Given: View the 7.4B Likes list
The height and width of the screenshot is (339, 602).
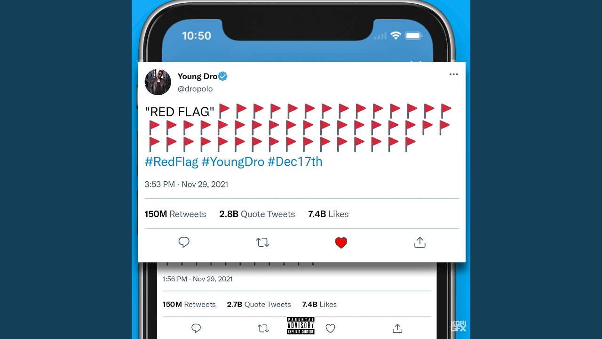Looking at the screenshot, I should [328, 214].
